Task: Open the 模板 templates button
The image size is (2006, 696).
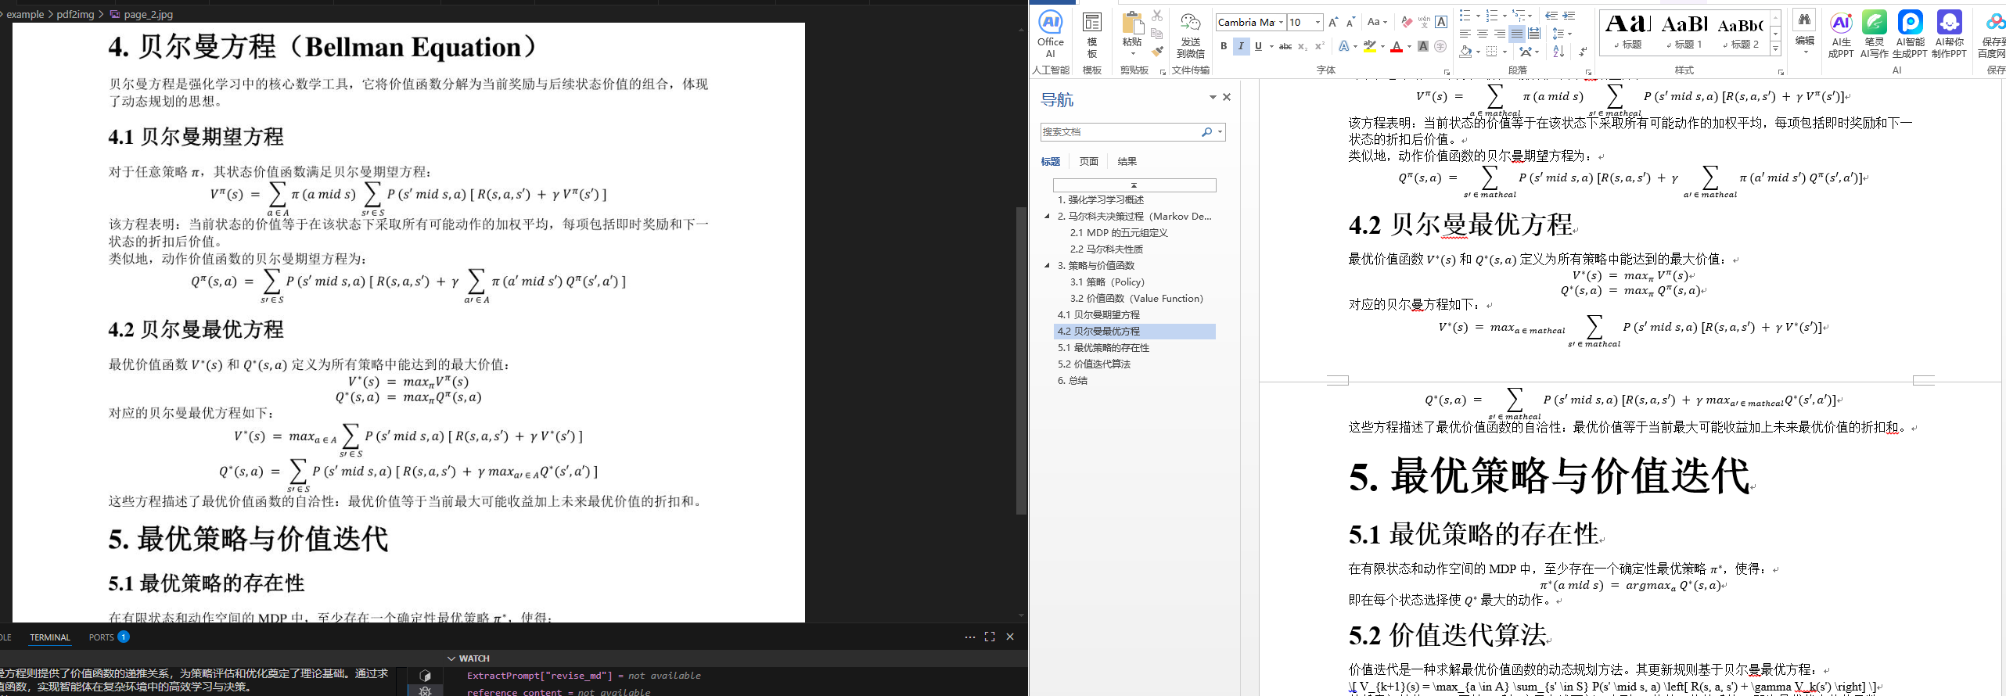Action: (1091, 35)
